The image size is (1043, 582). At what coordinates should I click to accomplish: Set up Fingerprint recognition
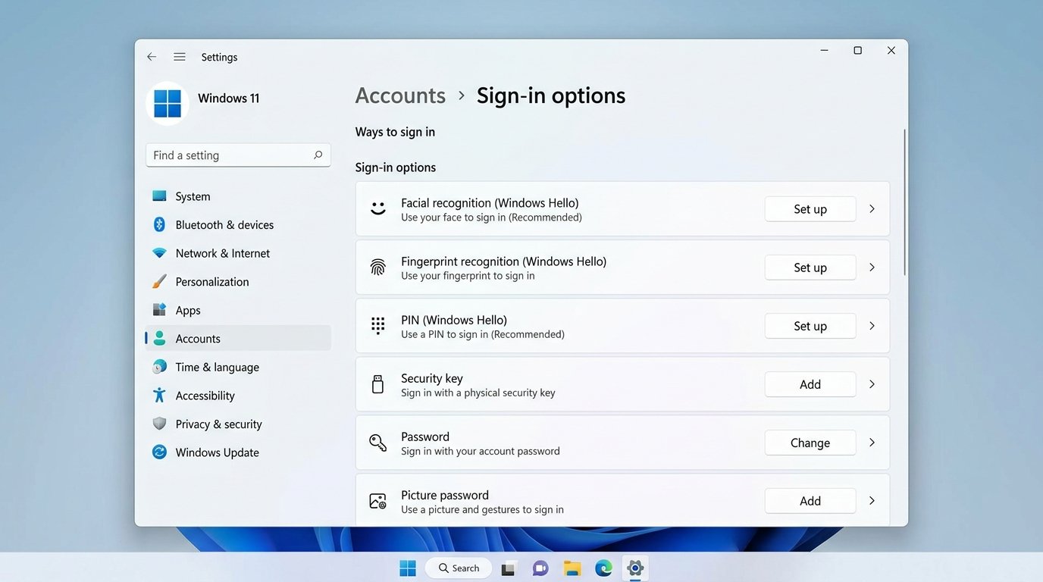[810, 268]
